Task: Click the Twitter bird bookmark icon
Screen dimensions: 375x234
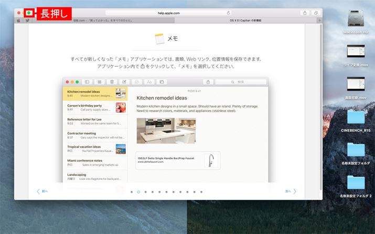Action: (27, 20)
